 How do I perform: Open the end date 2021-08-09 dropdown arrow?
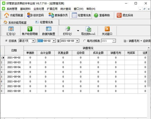[x=77, y=41]
